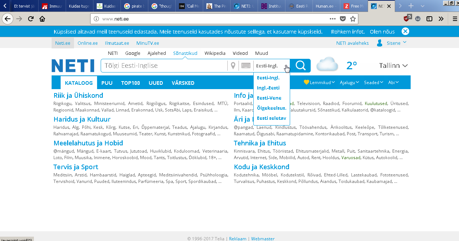Bookmark this page with the star icon
459x241 pixels.
click(x=353, y=19)
